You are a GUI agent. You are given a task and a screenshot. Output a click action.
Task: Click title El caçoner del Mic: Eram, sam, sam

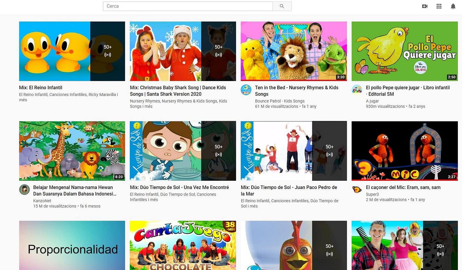coord(403,187)
